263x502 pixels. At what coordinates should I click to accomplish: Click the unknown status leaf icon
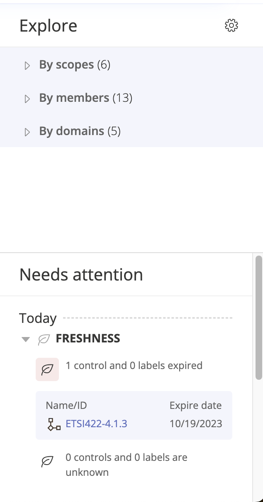pyautogui.click(x=47, y=461)
